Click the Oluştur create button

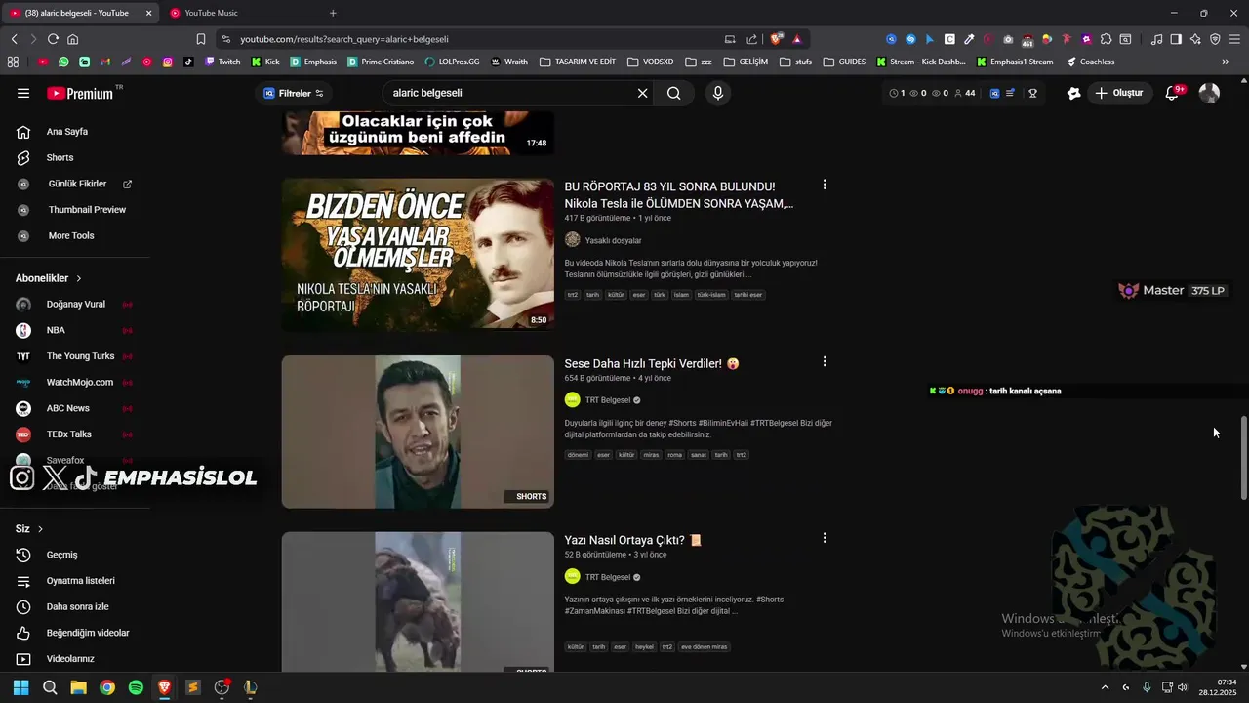(1118, 93)
